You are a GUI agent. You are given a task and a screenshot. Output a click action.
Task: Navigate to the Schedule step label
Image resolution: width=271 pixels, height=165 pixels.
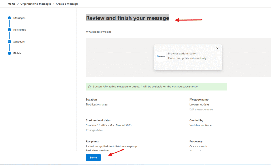click(19, 42)
